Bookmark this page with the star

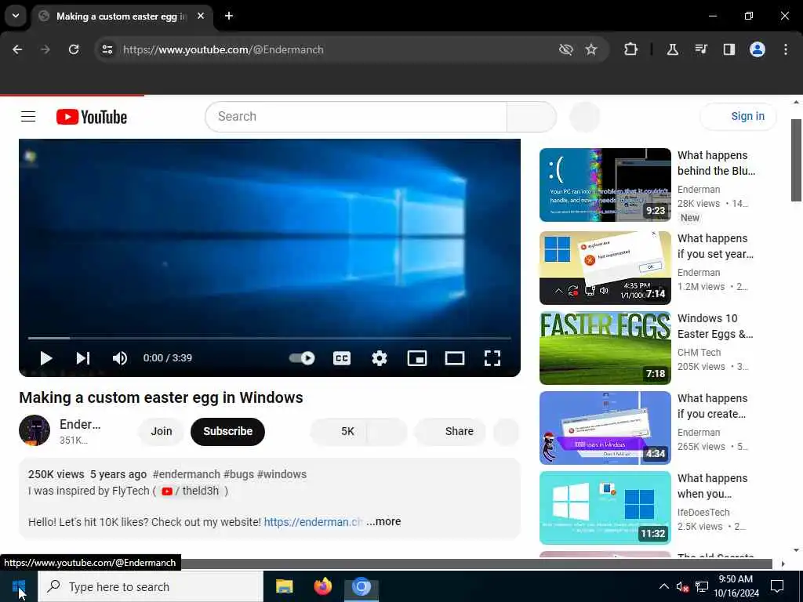[591, 49]
